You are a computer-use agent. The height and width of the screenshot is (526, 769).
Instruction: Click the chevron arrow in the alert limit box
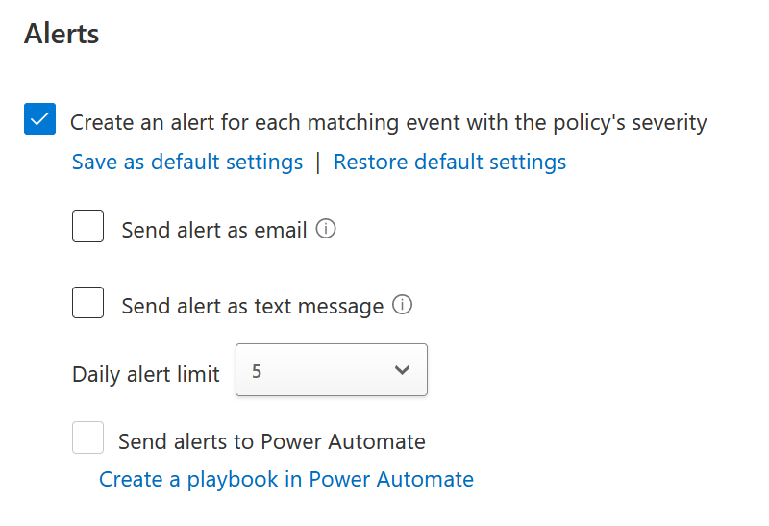pyautogui.click(x=402, y=370)
